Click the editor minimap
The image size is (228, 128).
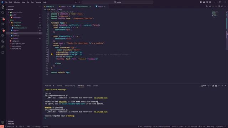click(x=216, y=14)
